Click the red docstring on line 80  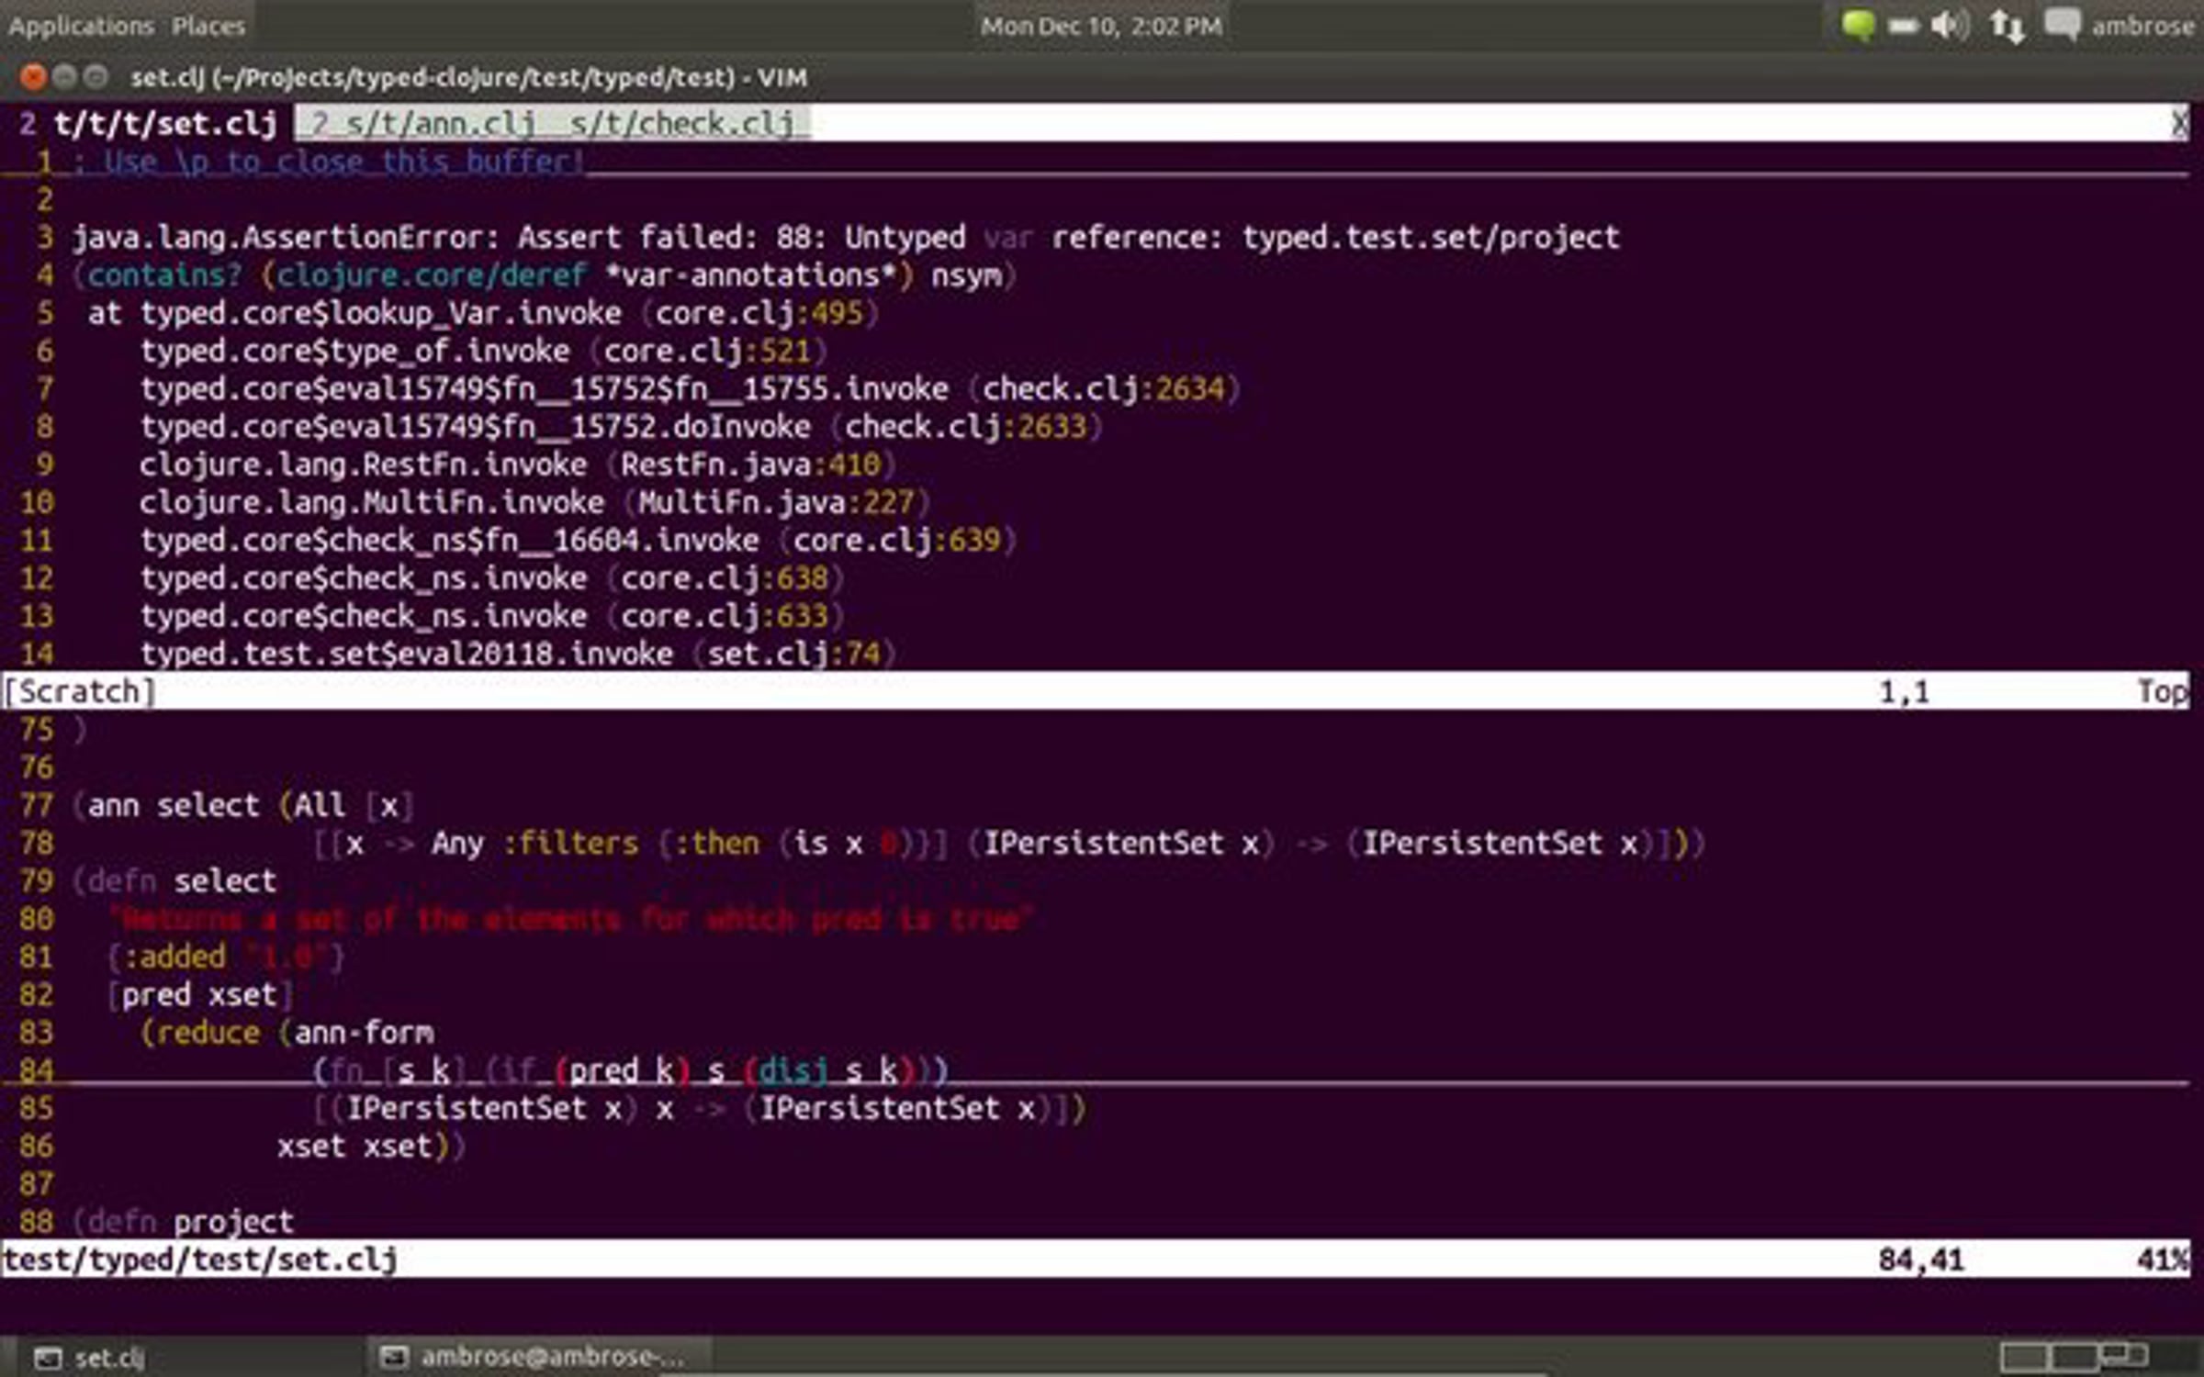pos(570,919)
